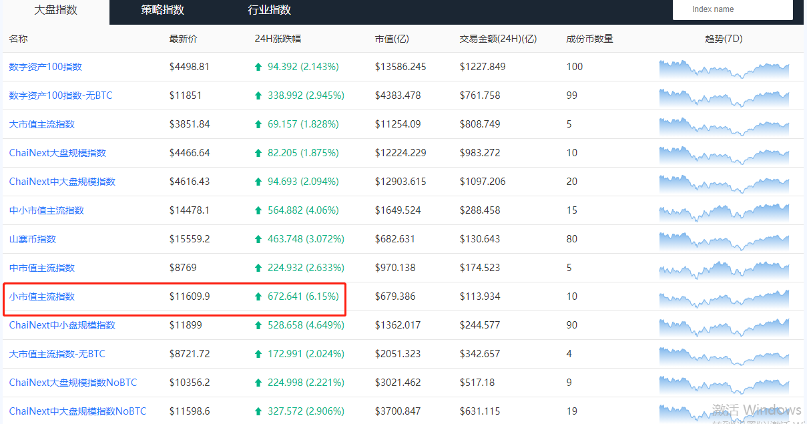Click the 7D trend chart for 大市值主流指数

pyautogui.click(x=724, y=127)
